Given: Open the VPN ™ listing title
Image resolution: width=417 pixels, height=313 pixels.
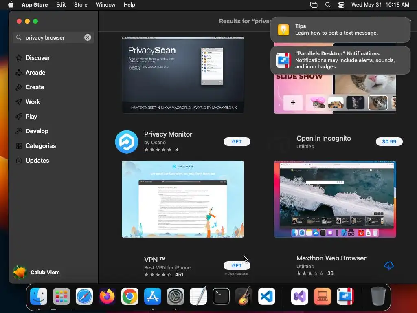Looking at the screenshot, I should [x=154, y=260].
